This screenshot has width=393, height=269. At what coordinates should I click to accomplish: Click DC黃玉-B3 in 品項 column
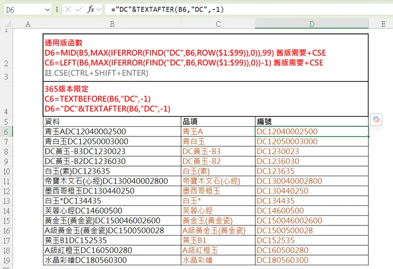tap(218, 151)
